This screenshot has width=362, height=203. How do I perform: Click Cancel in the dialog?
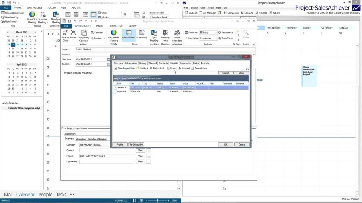click(x=242, y=144)
